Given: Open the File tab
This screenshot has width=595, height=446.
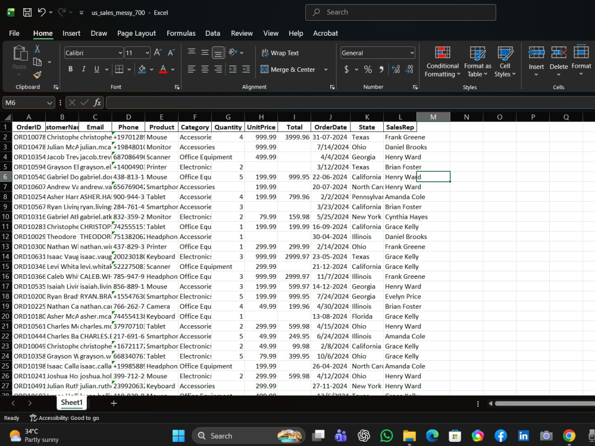Looking at the screenshot, I should [x=14, y=33].
